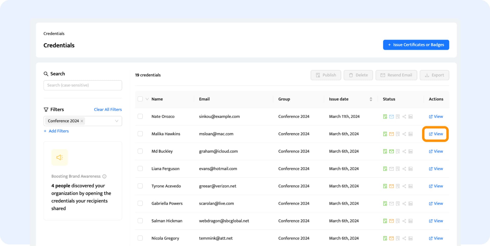The height and width of the screenshot is (246, 490).
Task: Click the share status icon for Md Buckley
Action: pos(404,152)
